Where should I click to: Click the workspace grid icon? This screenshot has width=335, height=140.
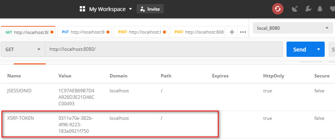(82, 9)
